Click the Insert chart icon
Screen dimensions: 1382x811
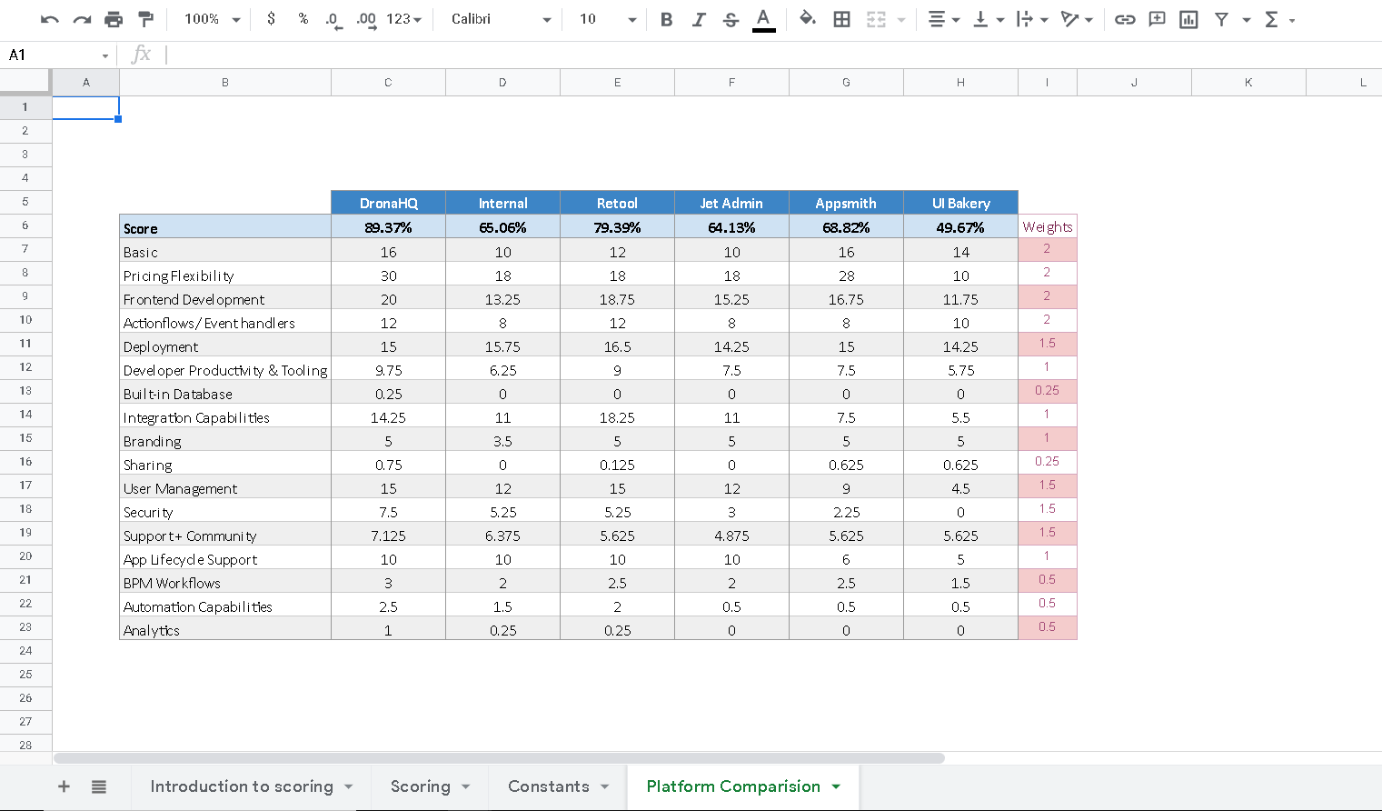[x=1188, y=19]
